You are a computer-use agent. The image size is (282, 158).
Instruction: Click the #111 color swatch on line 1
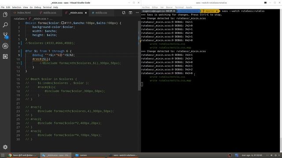(x=63, y=23)
